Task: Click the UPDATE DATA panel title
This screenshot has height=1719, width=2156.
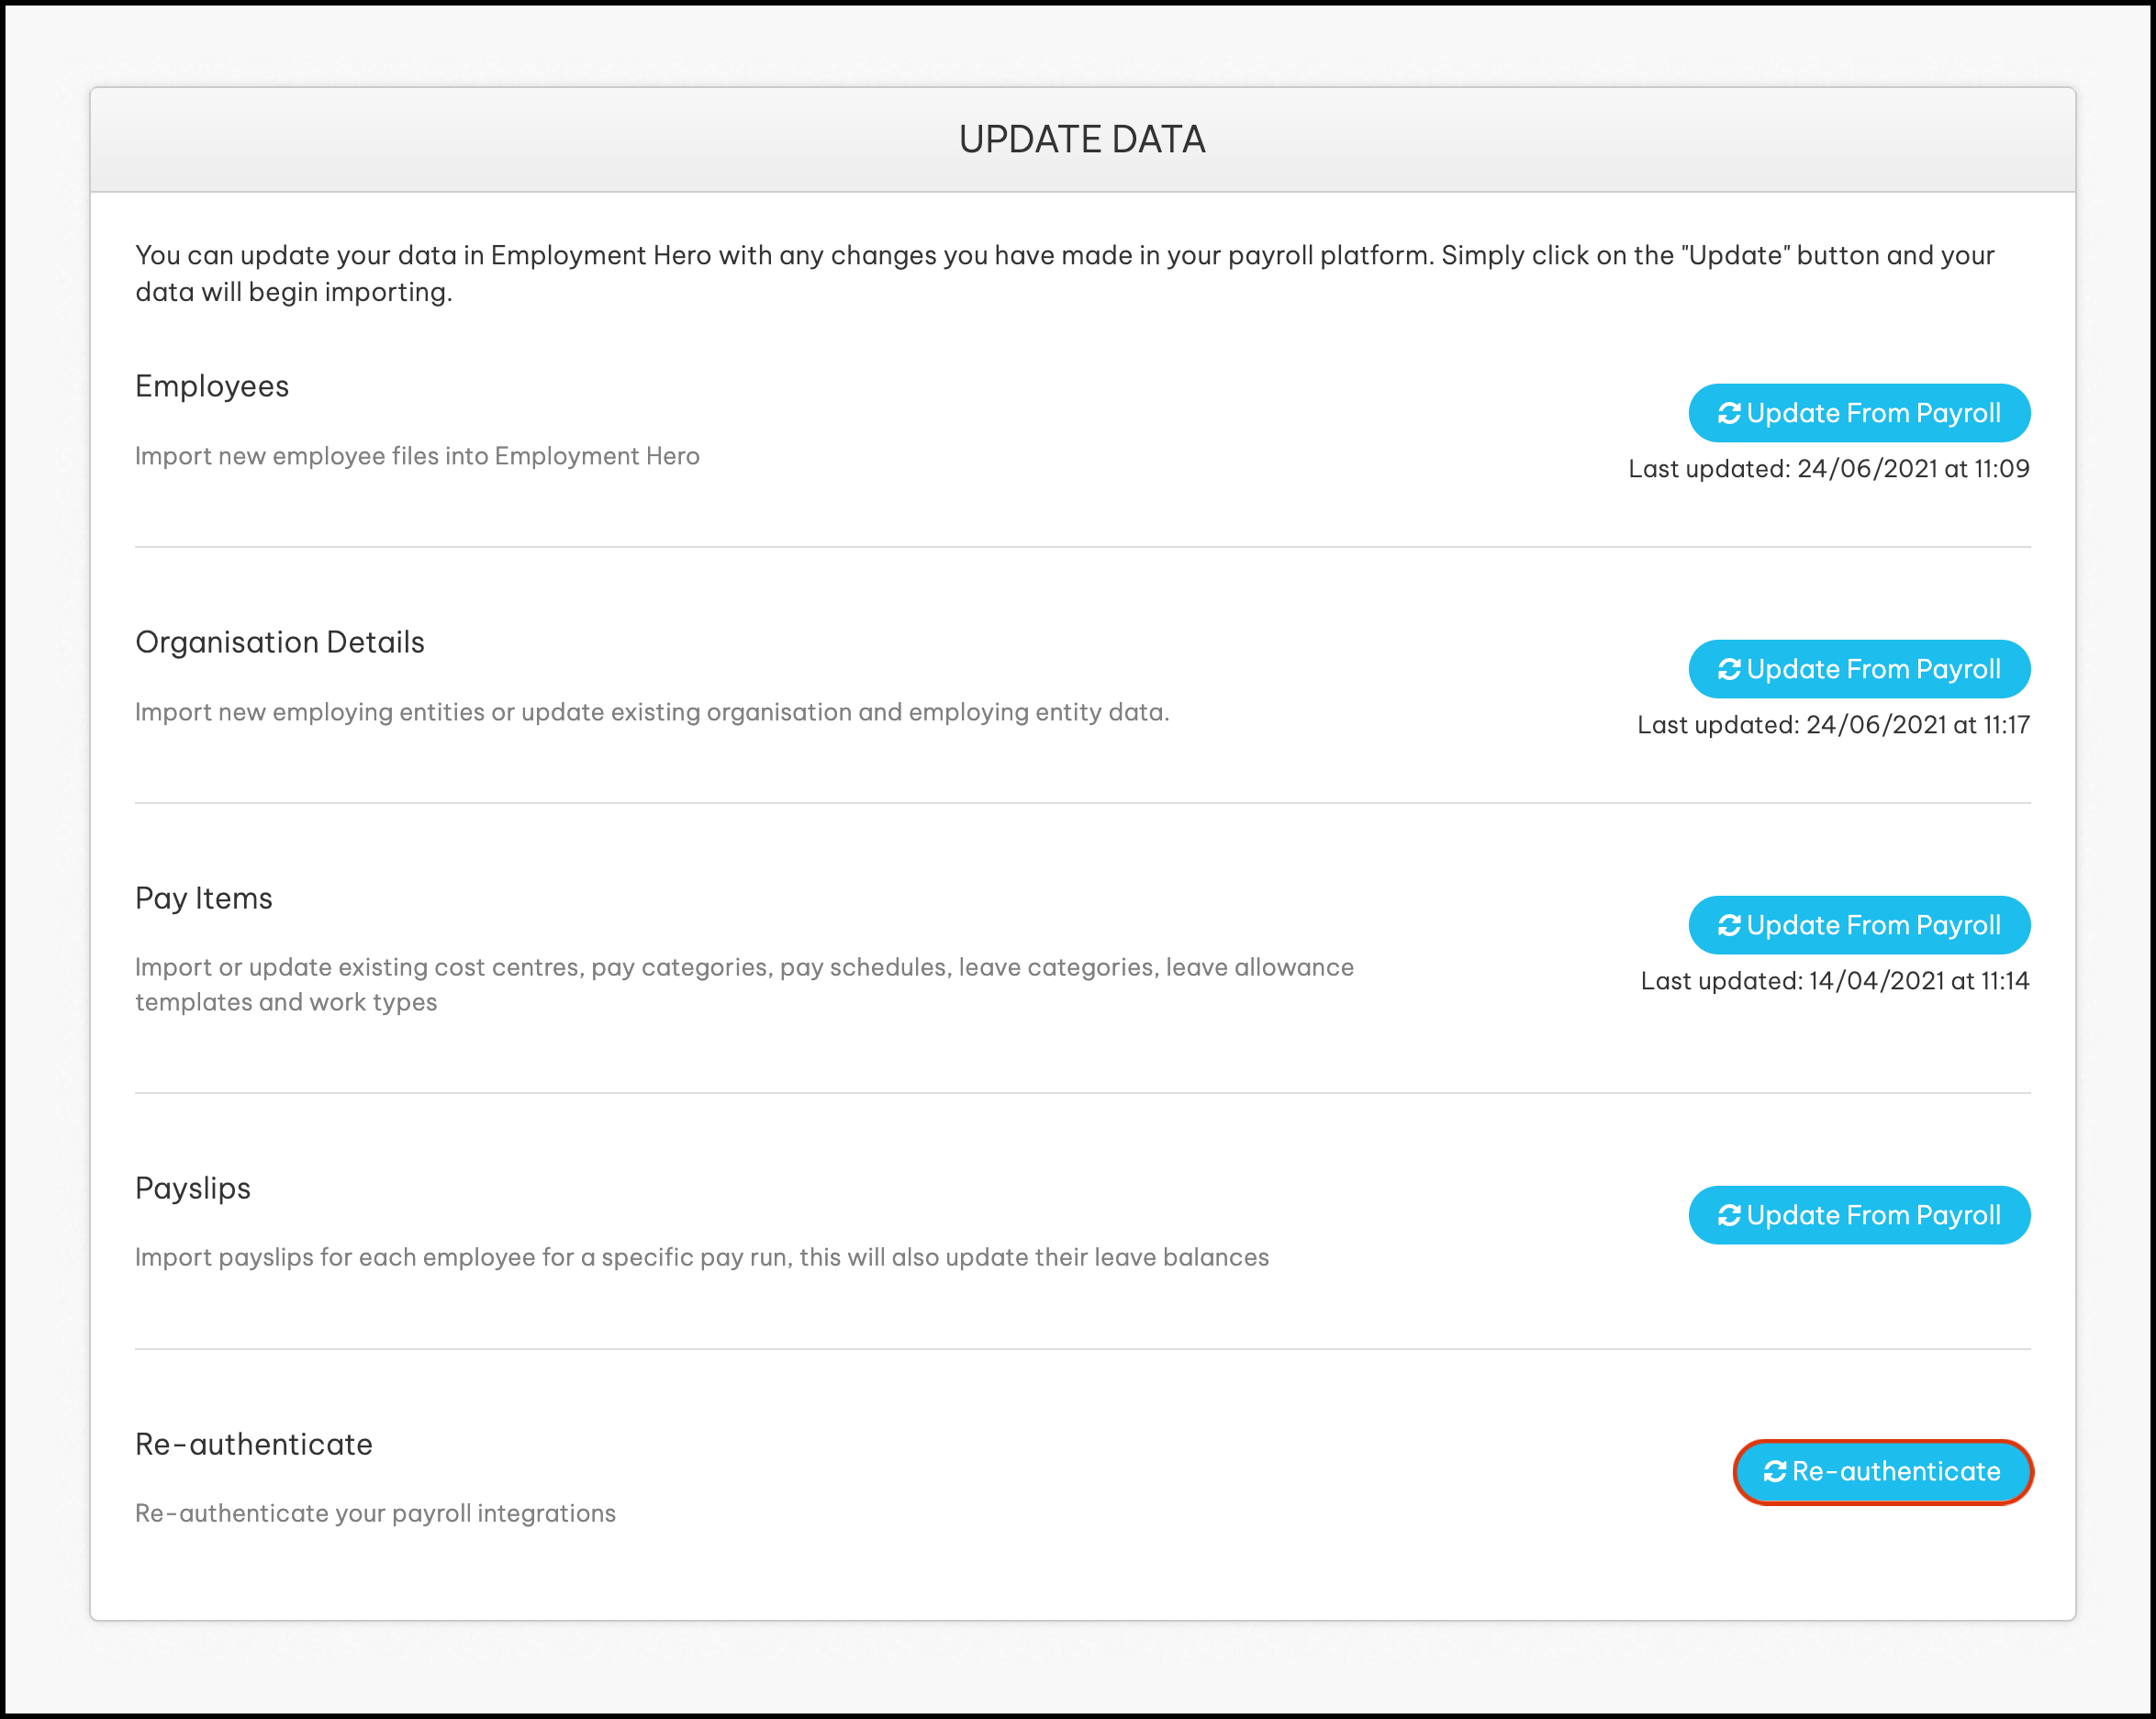Action: (1082, 140)
